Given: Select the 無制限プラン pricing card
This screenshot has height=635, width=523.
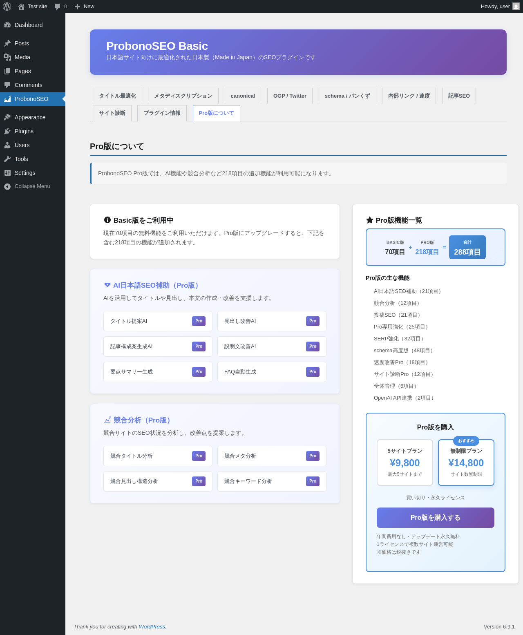Looking at the screenshot, I should click(x=466, y=463).
